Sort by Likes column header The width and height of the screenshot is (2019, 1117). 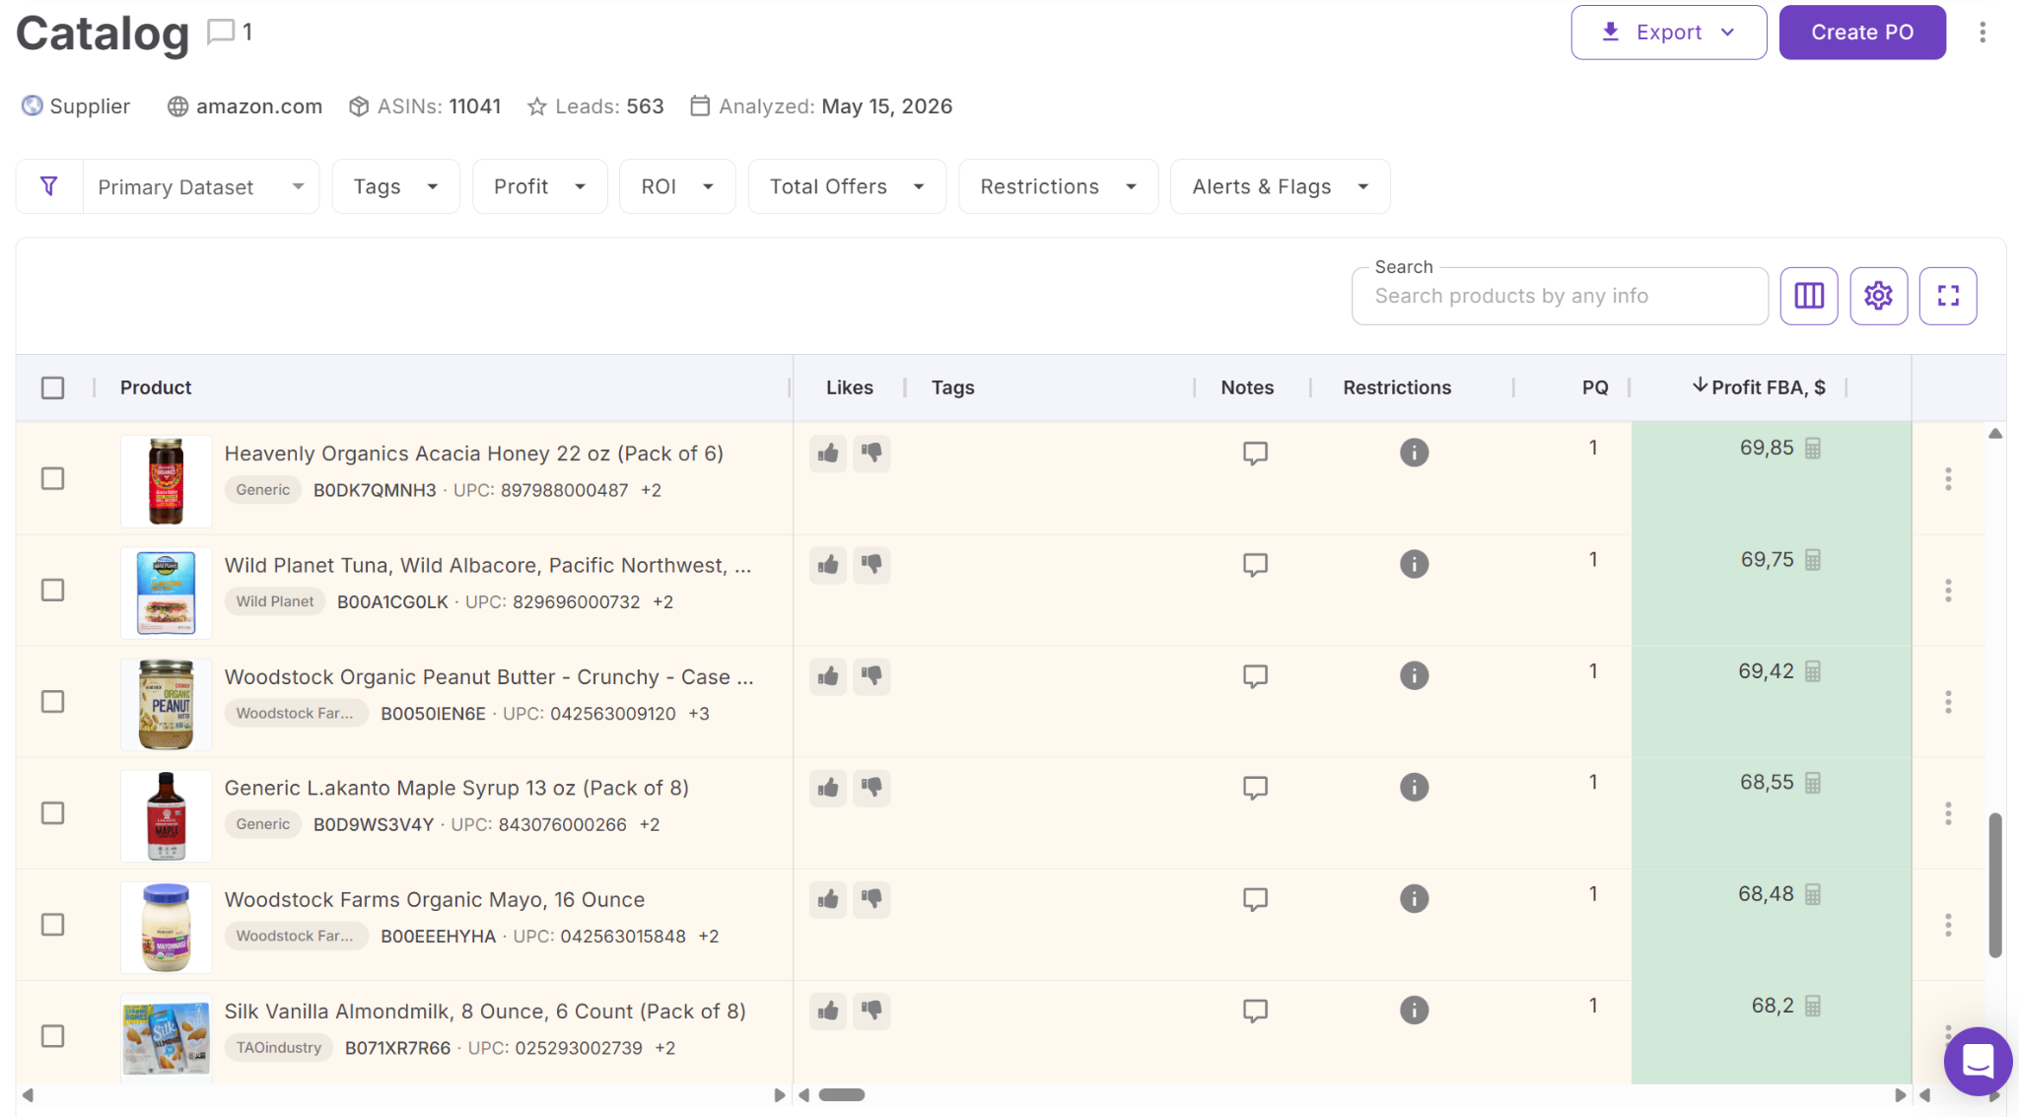point(850,387)
